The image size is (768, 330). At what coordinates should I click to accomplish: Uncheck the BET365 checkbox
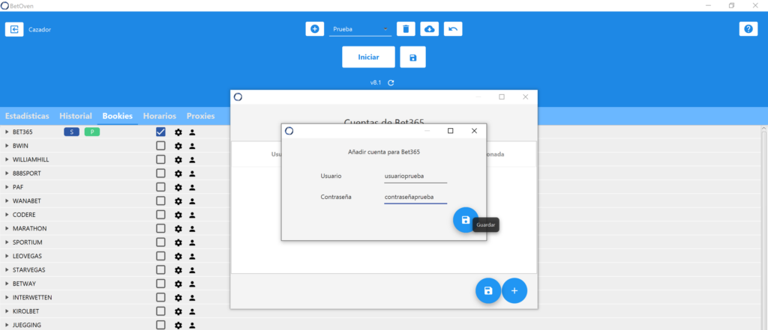[x=160, y=132]
